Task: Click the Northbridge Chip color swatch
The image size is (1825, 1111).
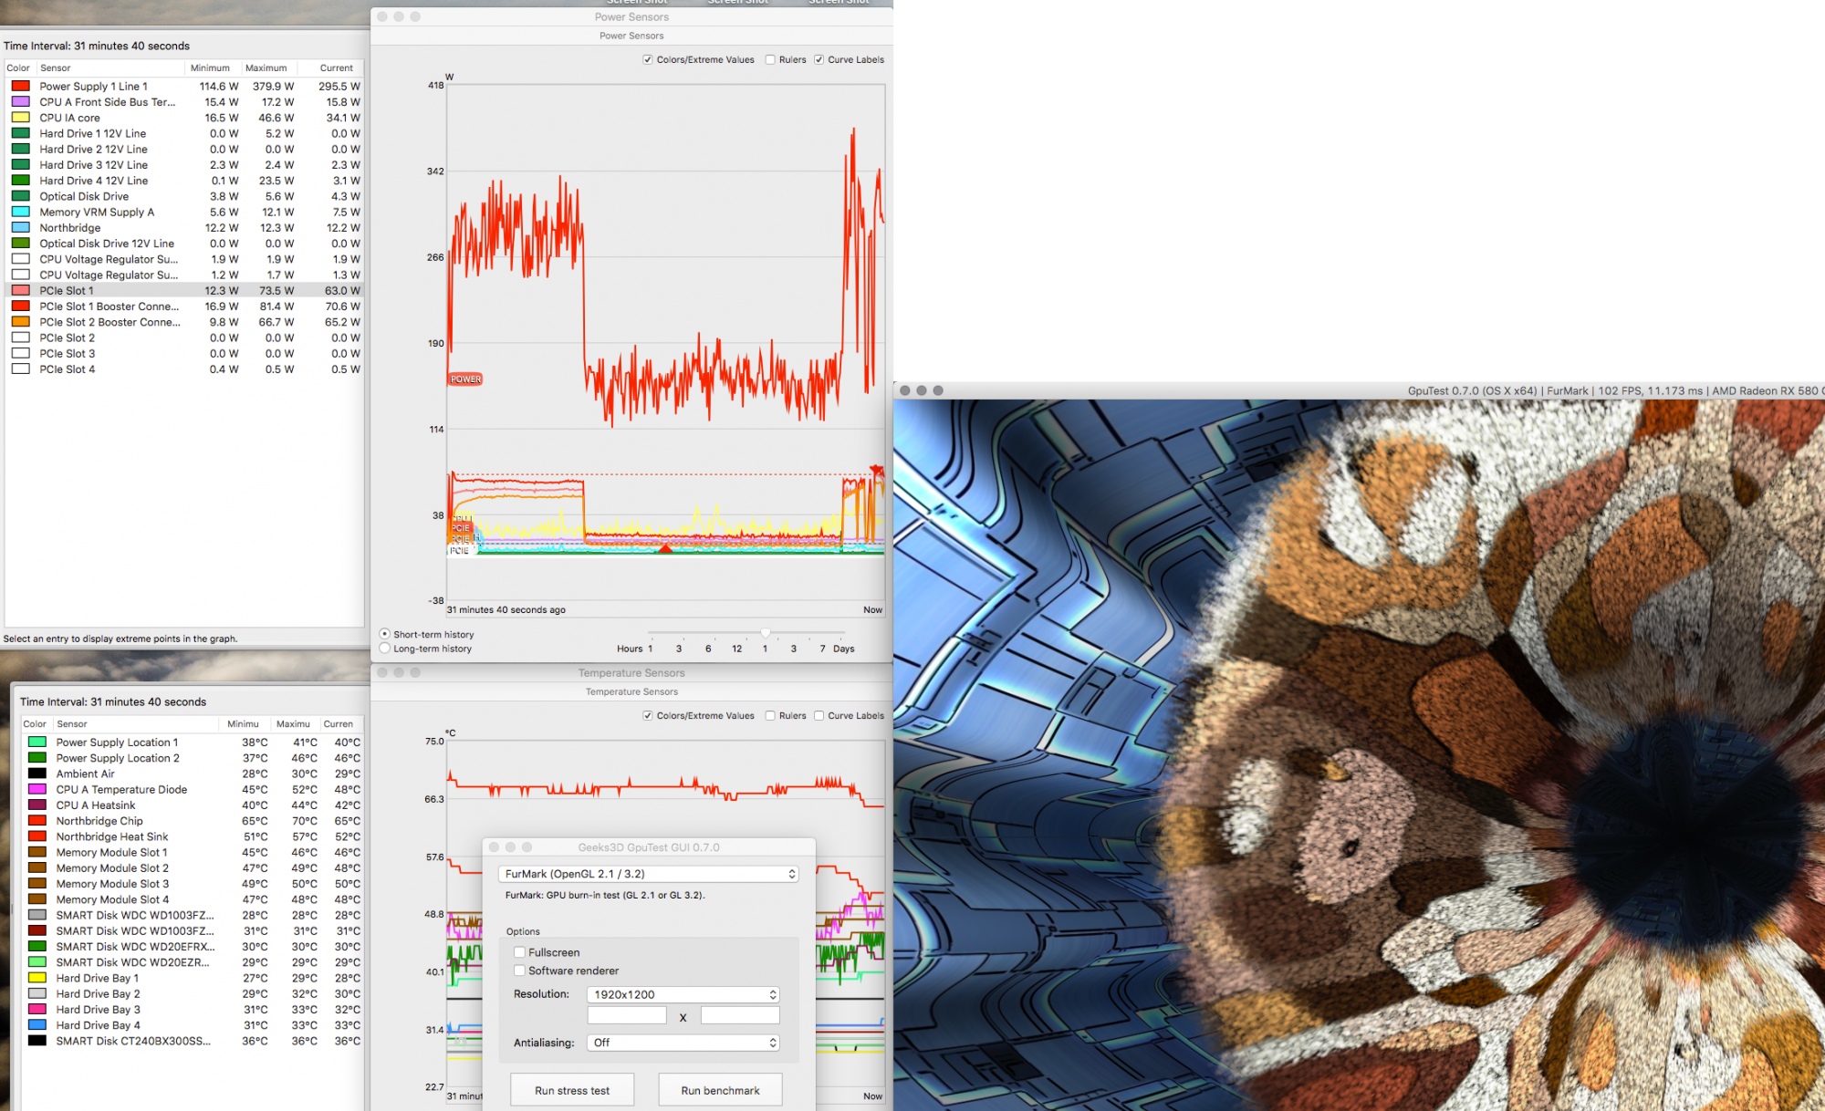Action: tap(37, 821)
